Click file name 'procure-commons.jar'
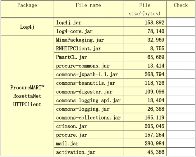 click(83, 66)
